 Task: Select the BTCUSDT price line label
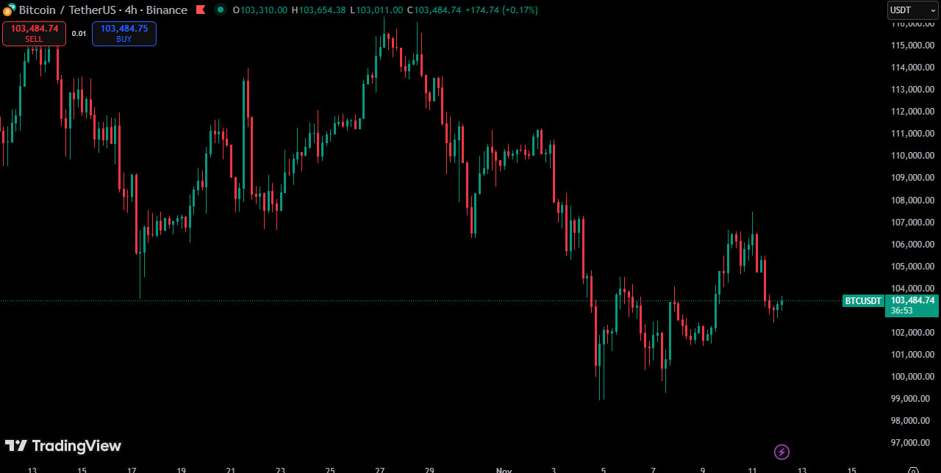pos(863,300)
